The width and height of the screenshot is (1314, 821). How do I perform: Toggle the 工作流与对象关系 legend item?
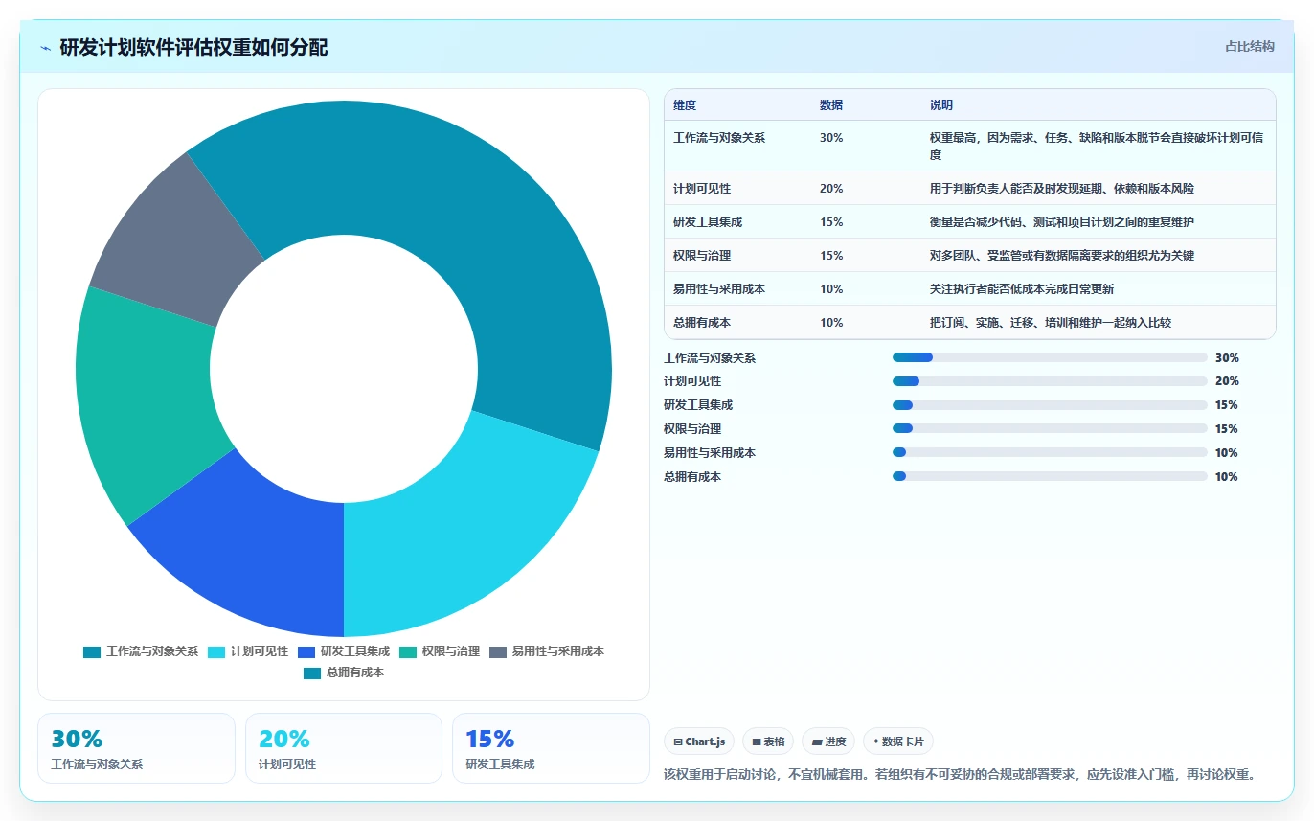tap(141, 651)
